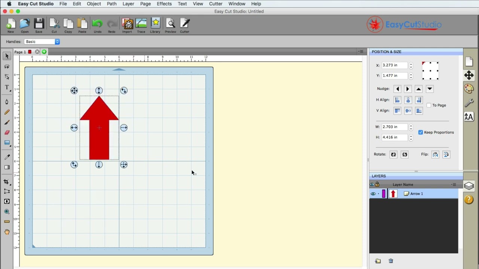
Task: Click the yellow Help question icon
Action: [469, 200]
